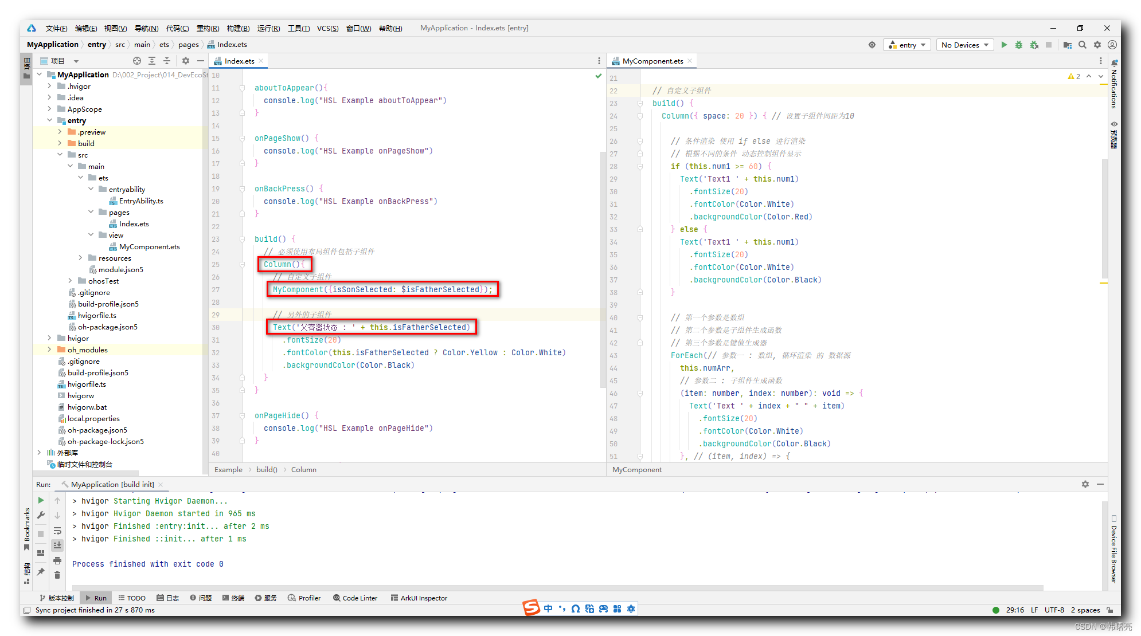The width and height of the screenshot is (1141, 636).
Task: Open 运行(R) run menu
Action: point(267,29)
